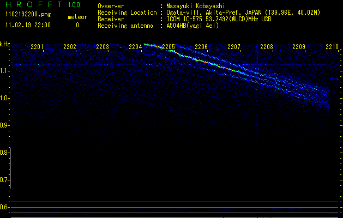Click the 2202 time marker

click(x=70, y=47)
